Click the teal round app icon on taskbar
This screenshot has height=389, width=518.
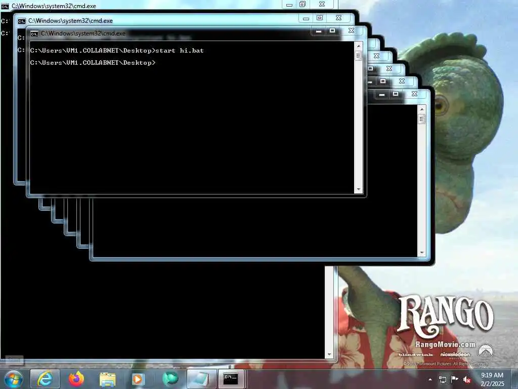(x=170, y=379)
